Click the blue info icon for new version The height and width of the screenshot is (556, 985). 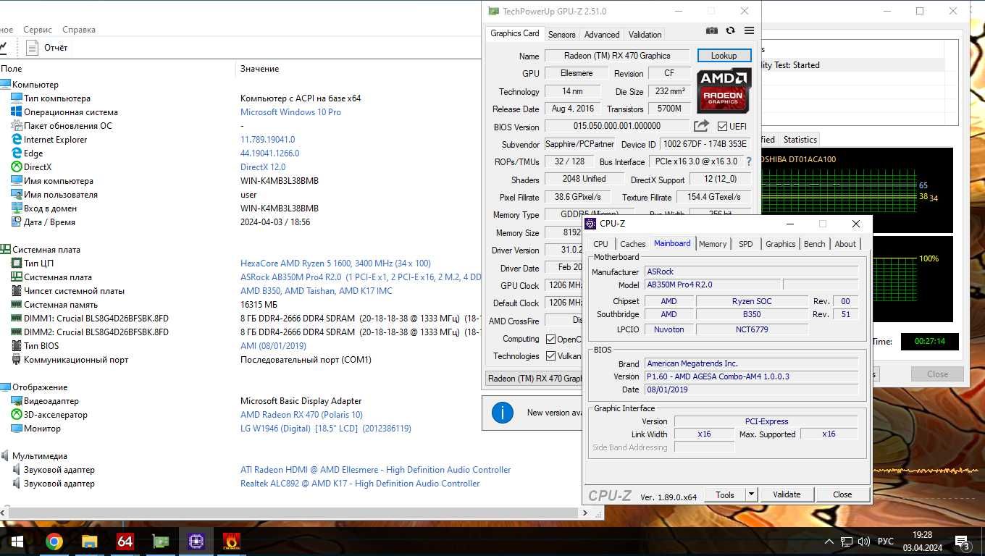(x=502, y=413)
